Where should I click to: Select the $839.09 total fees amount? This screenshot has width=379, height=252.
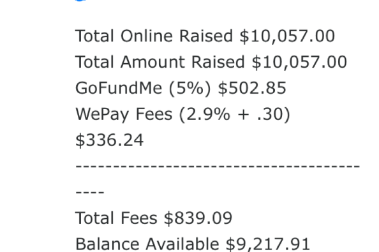click(x=198, y=218)
